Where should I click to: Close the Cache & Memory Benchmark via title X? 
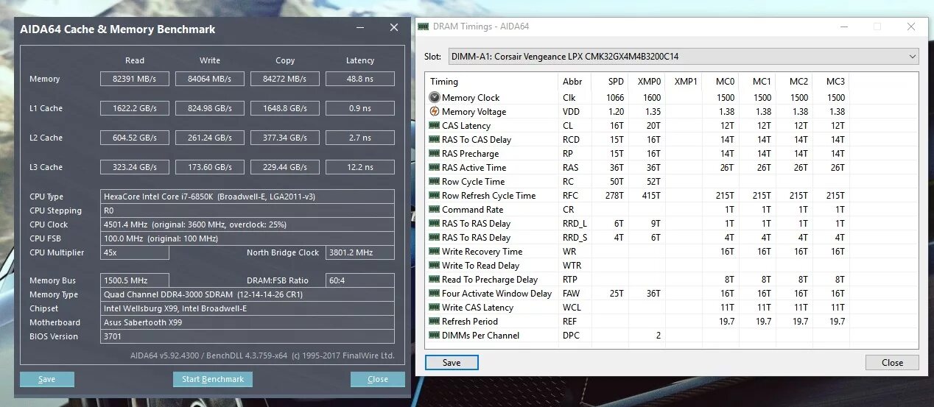[394, 28]
